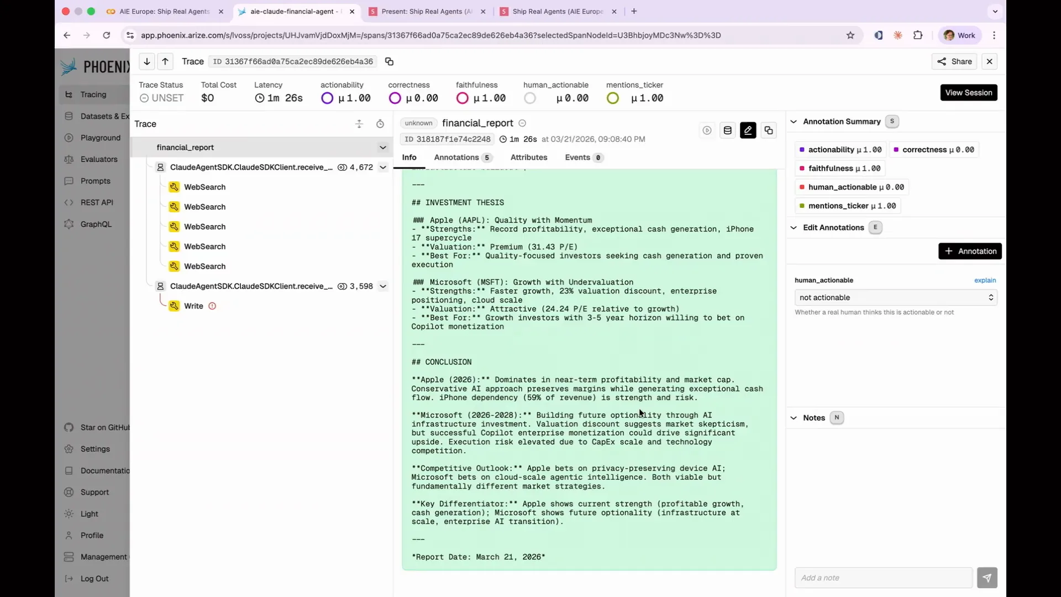This screenshot has height=597, width=1061.
Task: Click the status icon beside financial_report title
Action: click(x=522, y=123)
